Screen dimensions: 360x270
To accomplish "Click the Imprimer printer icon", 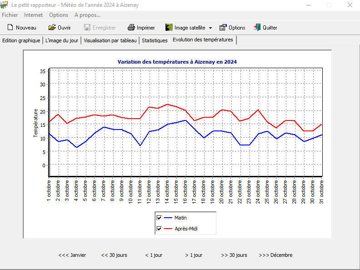I will tap(131, 27).
